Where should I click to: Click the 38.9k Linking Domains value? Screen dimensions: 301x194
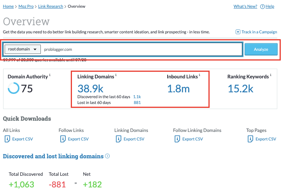[91, 88]
